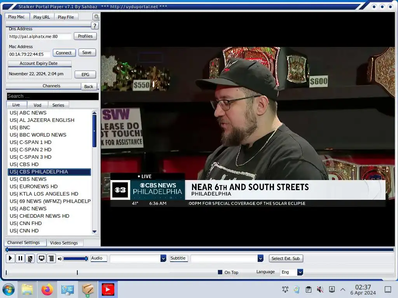Click the channel Search box
This screenshot has width=398, height=298.
tap(53, 96)
